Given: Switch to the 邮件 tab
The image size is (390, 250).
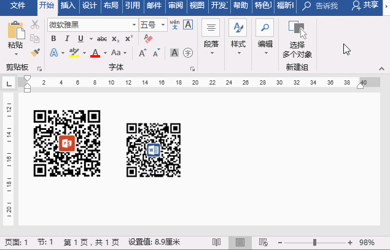Looking at the screenshot, I should point(154,6).
